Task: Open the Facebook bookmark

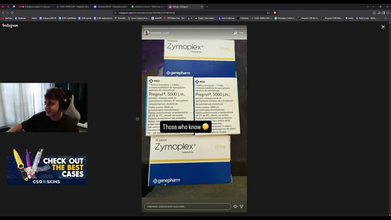Action: pyautogui.click(x=20, y=18)
